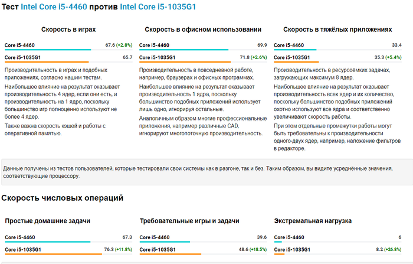Click the 67.6 (+2.8%) gaming score
The image size is (413, 264).
pyautogui.click(x=119, y=45)
